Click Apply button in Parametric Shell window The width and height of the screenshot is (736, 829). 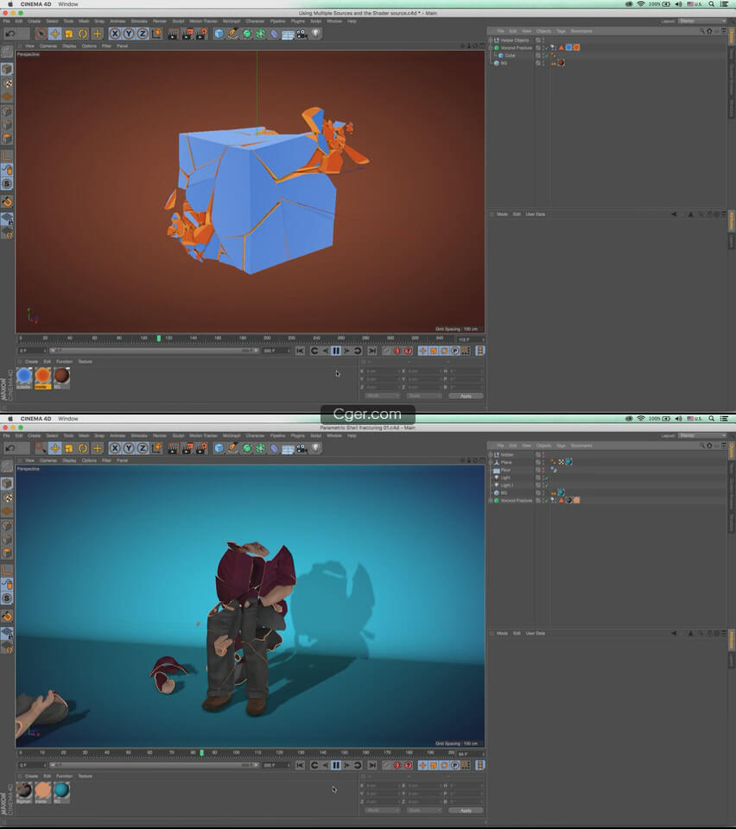(x=466, y=811)
